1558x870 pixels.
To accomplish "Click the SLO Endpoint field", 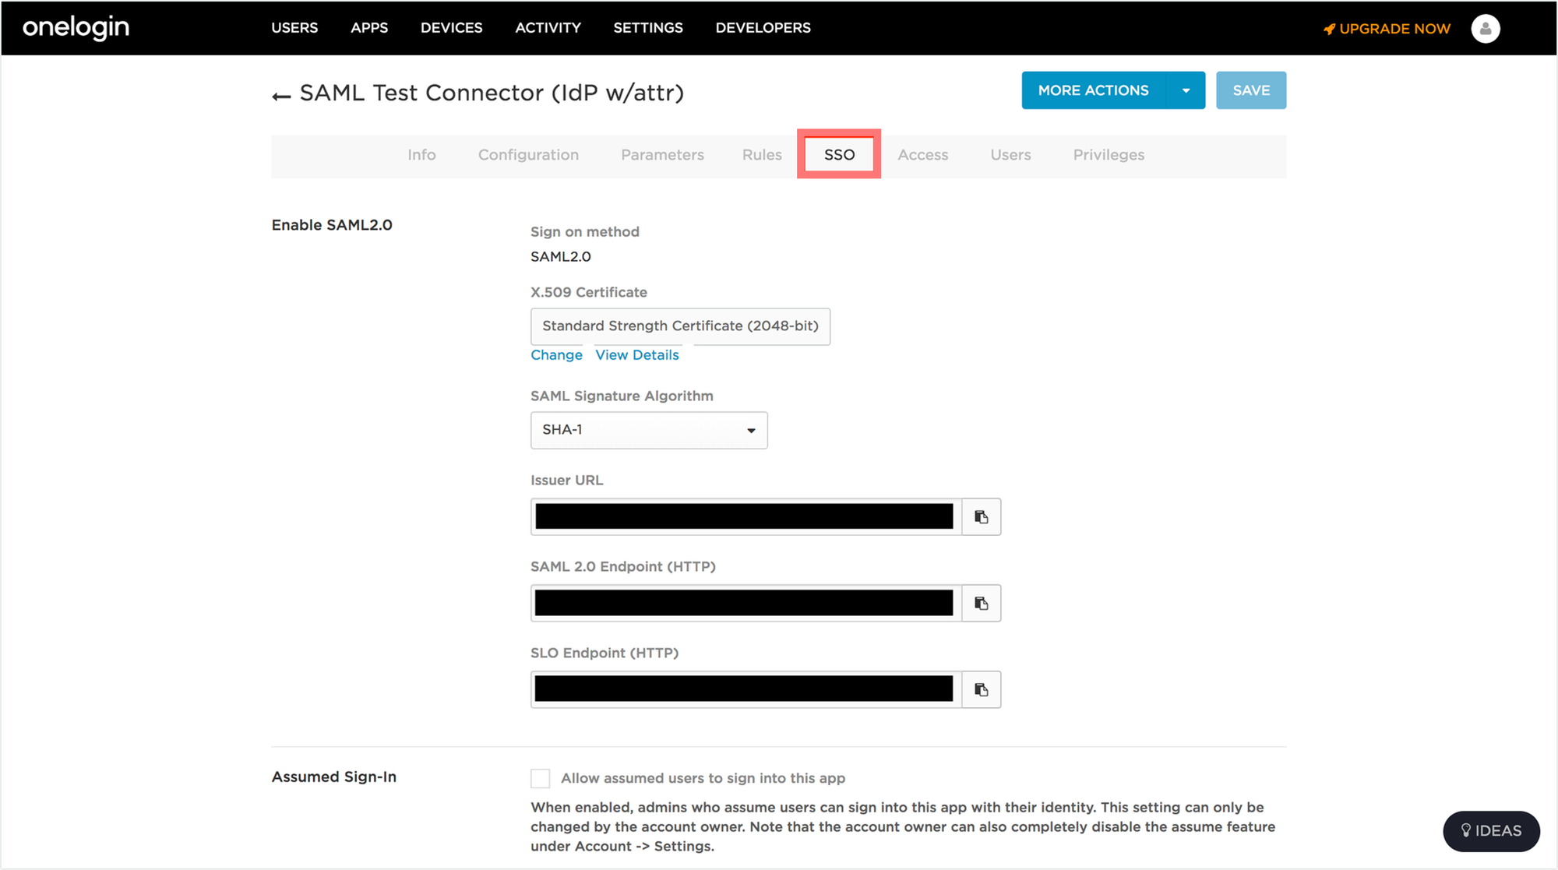I will click(746, 689).
